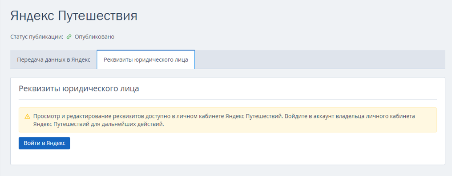
Task: Click the Яндекс Путешествия page title
Action: click(74, 16)
